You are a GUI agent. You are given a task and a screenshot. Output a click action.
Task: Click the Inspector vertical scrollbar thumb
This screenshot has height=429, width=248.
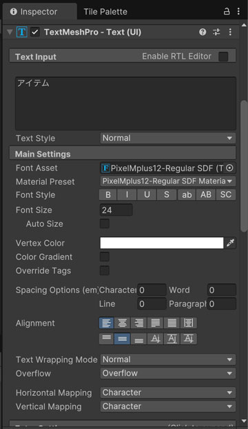(244, 166)
